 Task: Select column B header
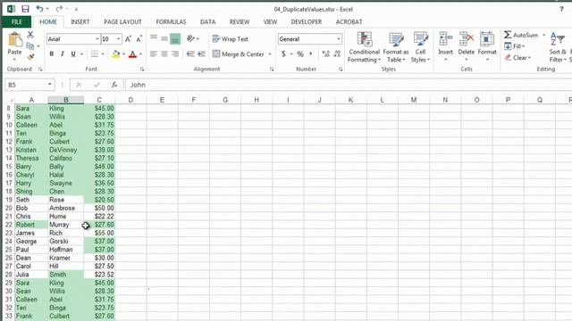coord(65,100)
